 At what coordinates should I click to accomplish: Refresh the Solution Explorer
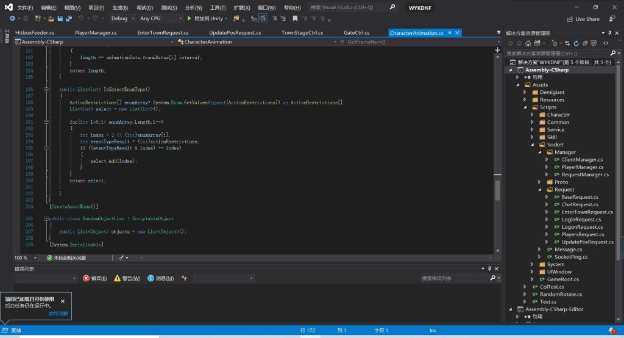(576, 43)
